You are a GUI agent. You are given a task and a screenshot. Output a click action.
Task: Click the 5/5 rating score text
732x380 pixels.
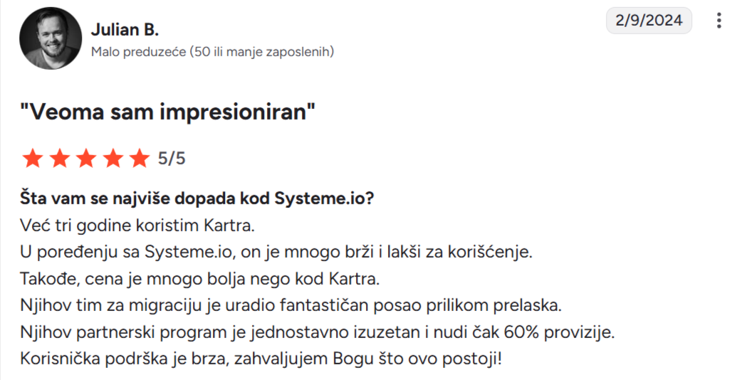172,158
